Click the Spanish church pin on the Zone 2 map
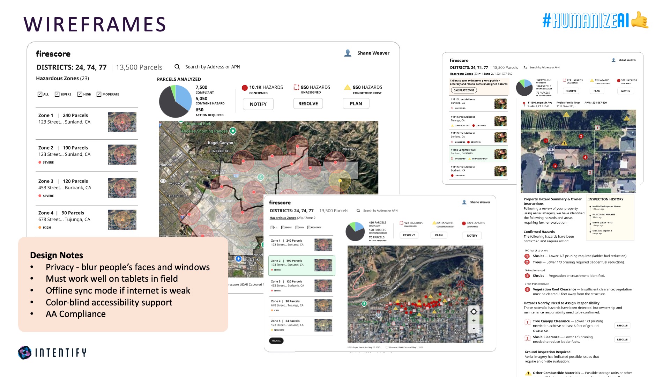This screenshot has width=670, height=377. pos(379,315)
